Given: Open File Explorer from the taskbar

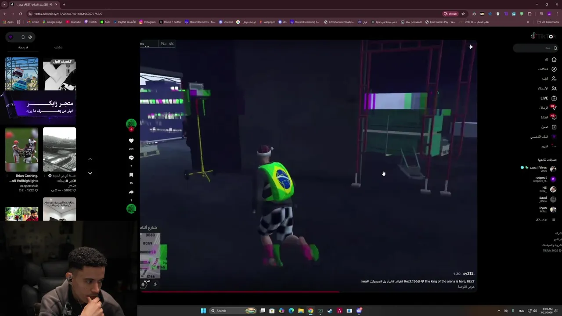Looking at the screenshot, I should point(301,311).
